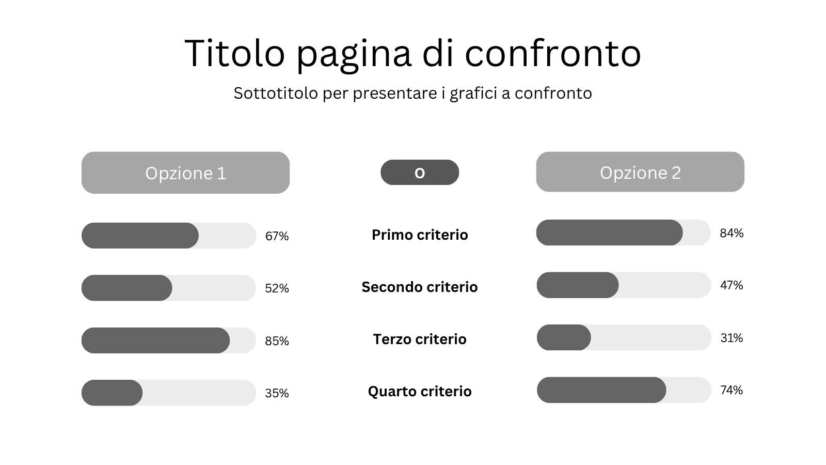The image size is (826, 465).
Task: Click the 47% progress bar under Opzione 2
Action: click(624, 285)
